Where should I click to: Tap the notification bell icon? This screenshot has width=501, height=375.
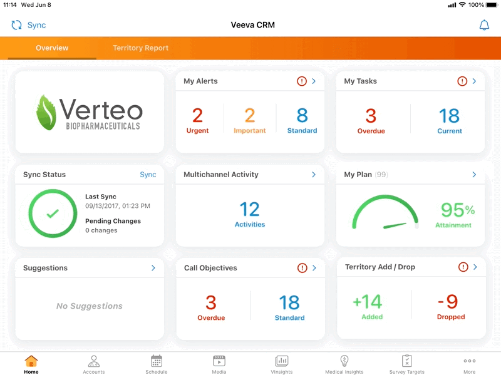(483, 25)
